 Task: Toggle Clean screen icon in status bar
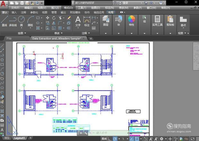pos(193,139)
